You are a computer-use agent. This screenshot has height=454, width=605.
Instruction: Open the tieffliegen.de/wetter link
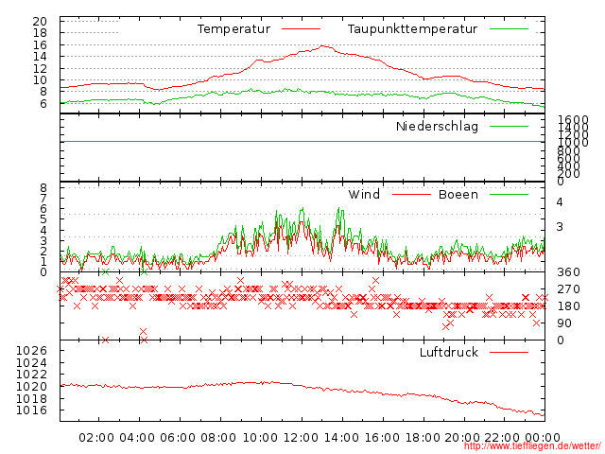click(x=532, y=445)
